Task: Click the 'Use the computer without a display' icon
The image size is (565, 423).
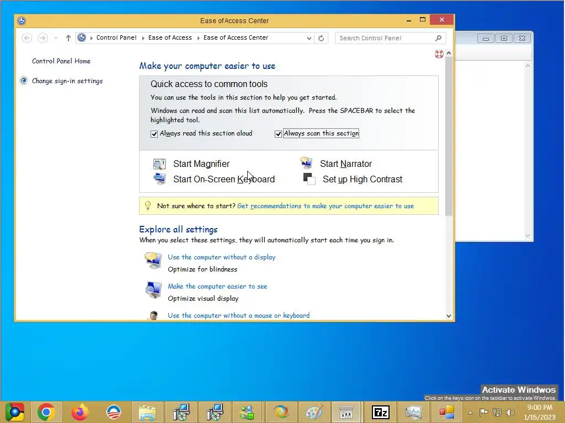Action: tap(153, 261)
